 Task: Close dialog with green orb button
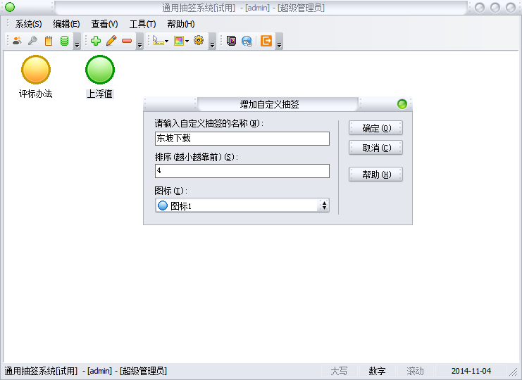tap(402, 104)
